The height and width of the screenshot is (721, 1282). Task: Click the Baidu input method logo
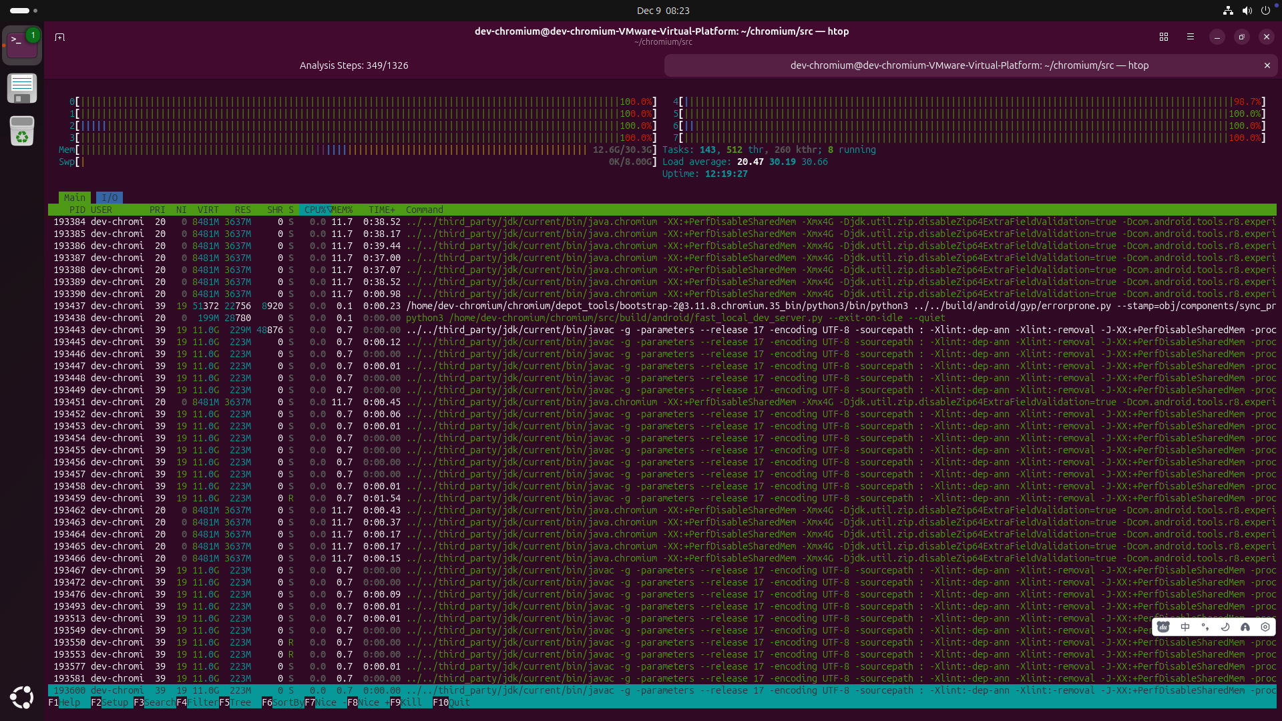click(1164, 627)
